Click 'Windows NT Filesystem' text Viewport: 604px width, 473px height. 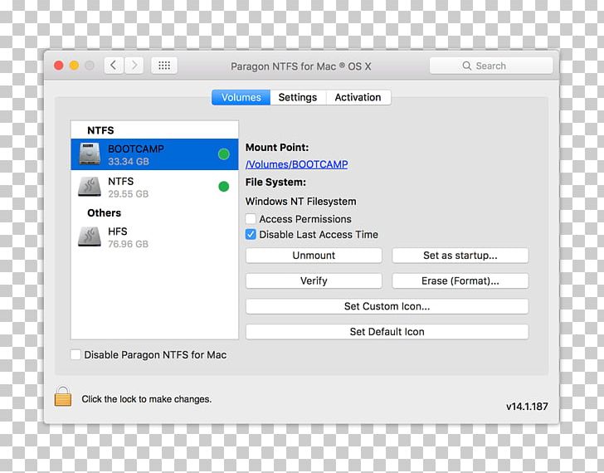pos(301,202)
